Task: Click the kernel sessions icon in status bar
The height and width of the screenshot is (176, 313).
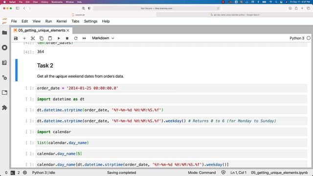Action: (25, 173)
